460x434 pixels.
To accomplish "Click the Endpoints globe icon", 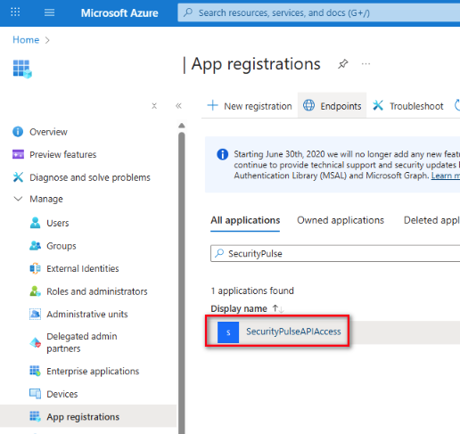I will coord(308,105).
